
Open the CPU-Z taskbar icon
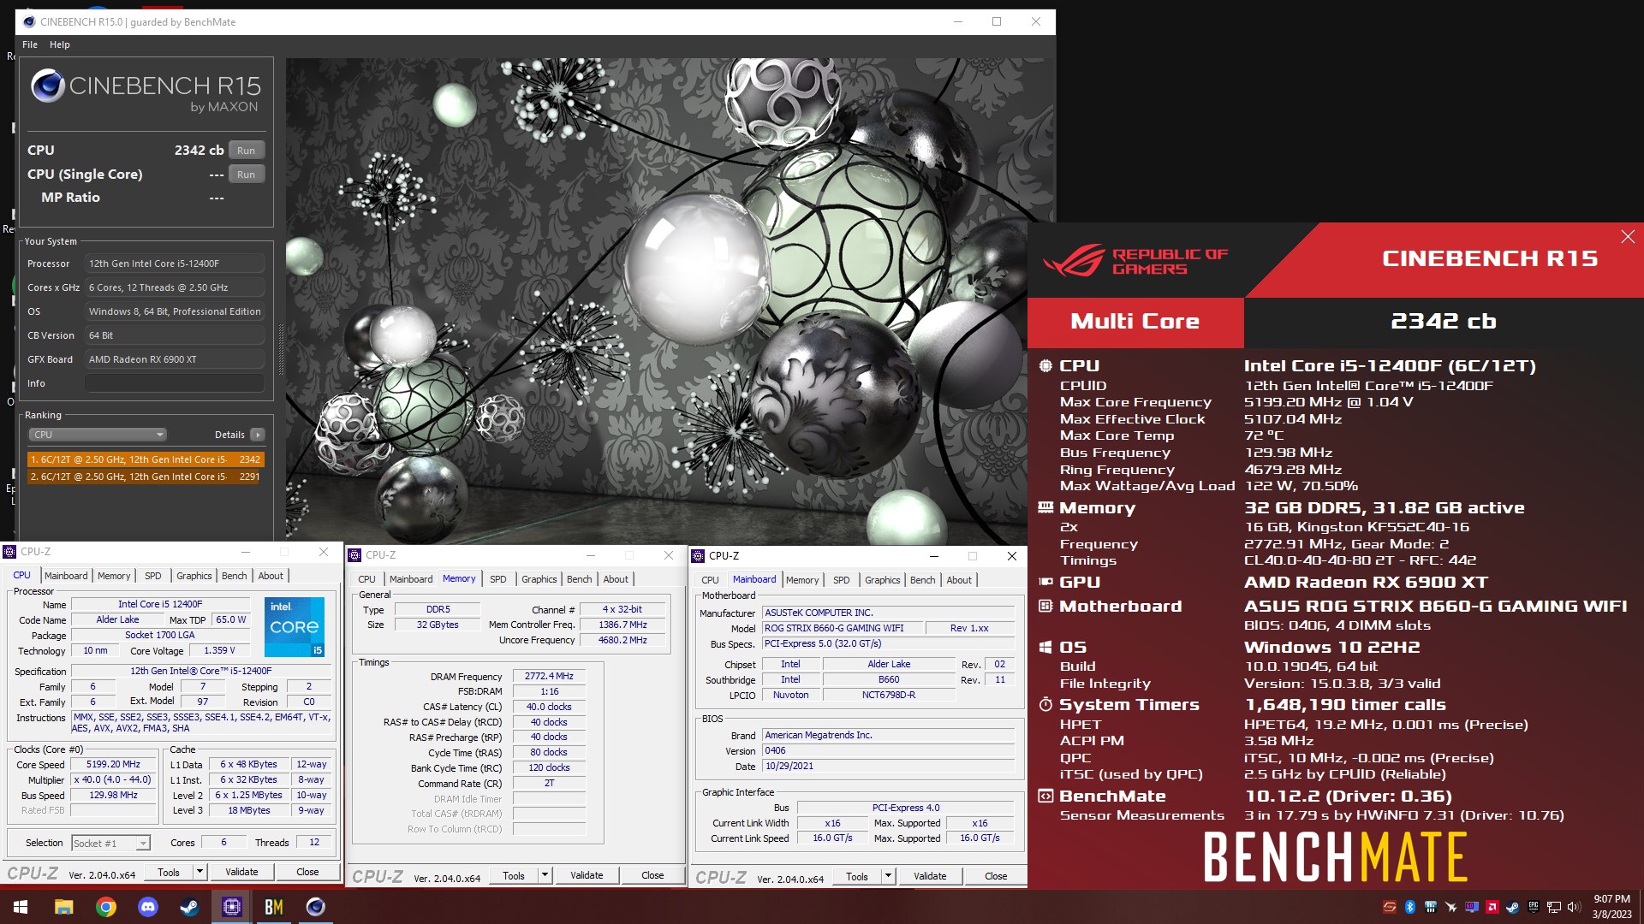232,907
